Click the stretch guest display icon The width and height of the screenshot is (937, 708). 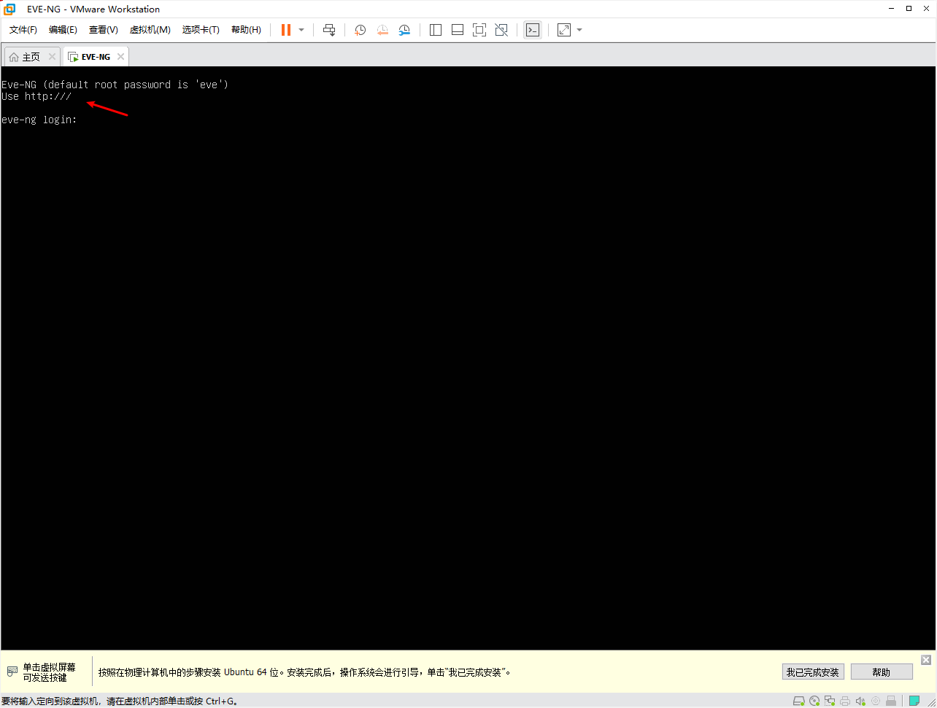(564, 30)
